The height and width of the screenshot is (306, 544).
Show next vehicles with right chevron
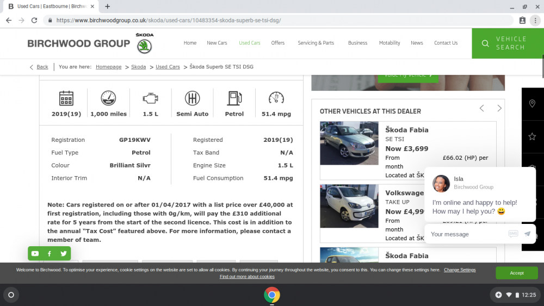pyautogui.click(x=499, y=108)
